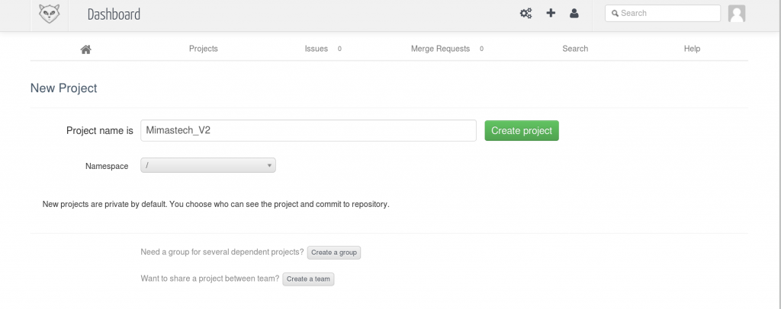Expand the Namespace dropdown
Image resolution: width=781 pixels, height=309 pixels.
[208, 165]
